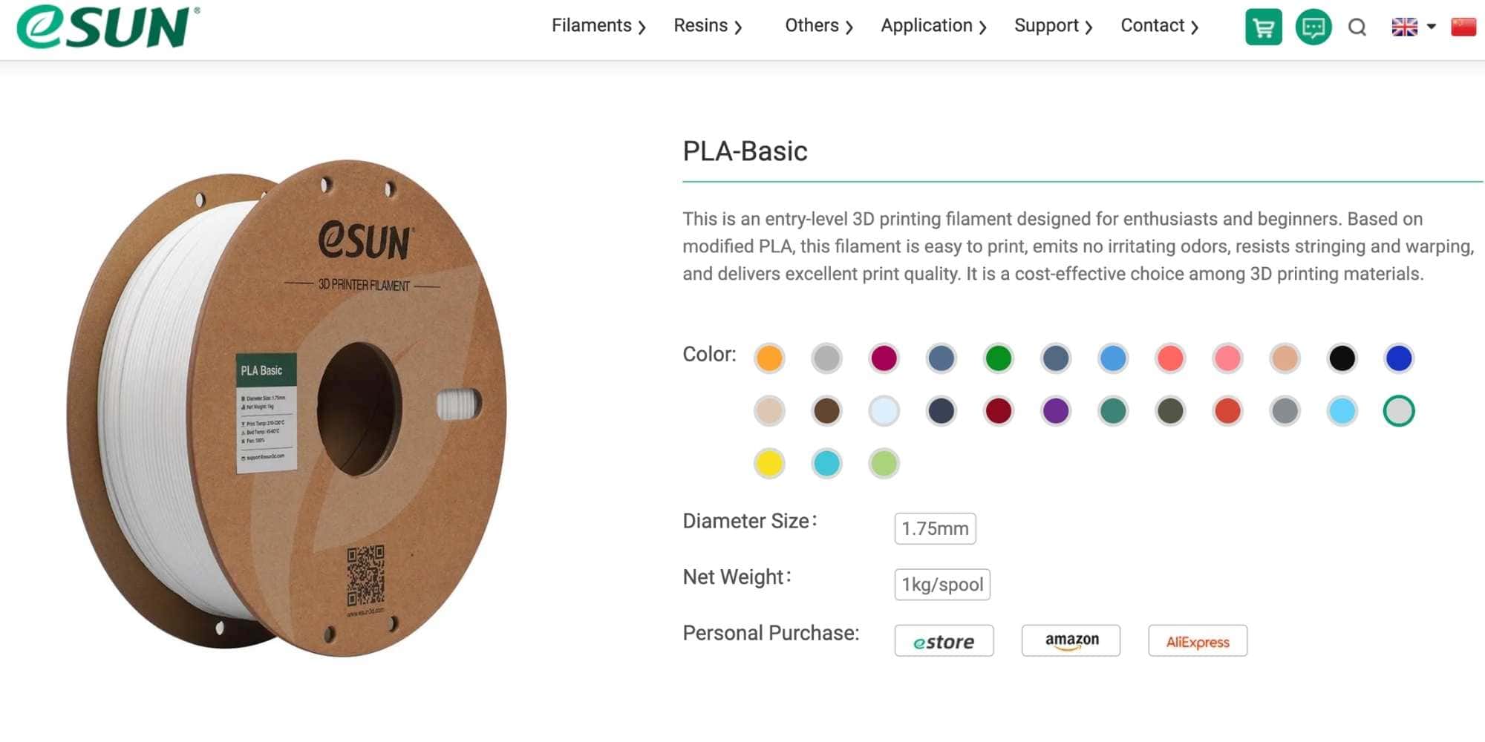
Task: Open the Application menu item
Action: [x=933, y=26]
